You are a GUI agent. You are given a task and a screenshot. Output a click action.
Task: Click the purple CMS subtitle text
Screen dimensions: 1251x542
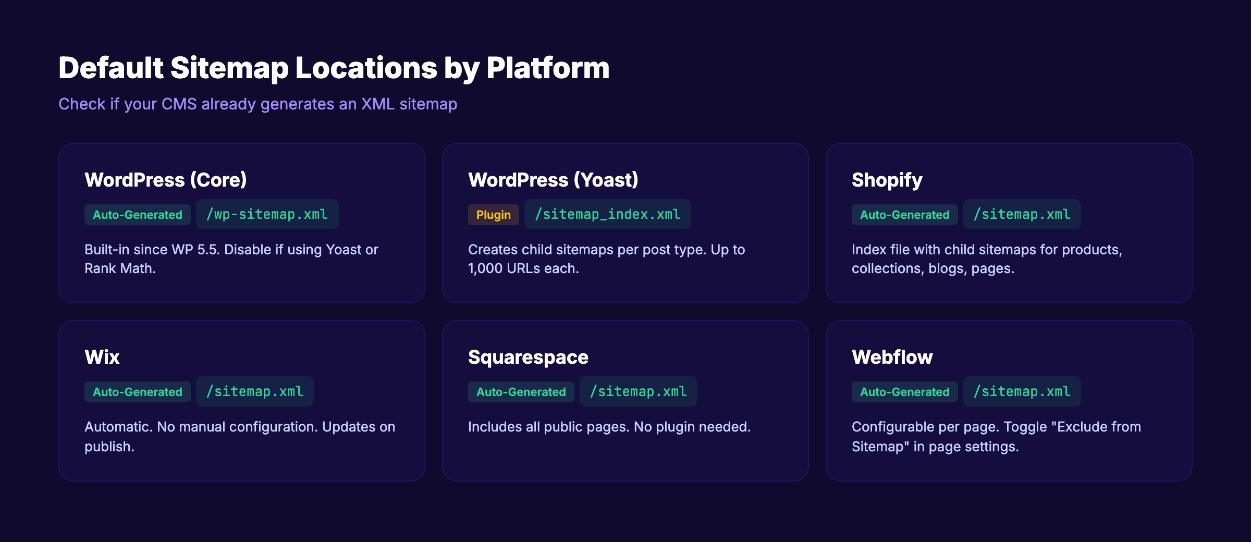258,104
